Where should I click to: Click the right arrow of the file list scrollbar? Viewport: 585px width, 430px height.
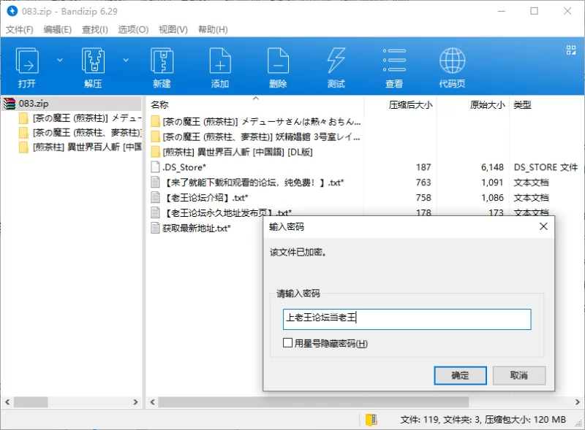point(577,402)
